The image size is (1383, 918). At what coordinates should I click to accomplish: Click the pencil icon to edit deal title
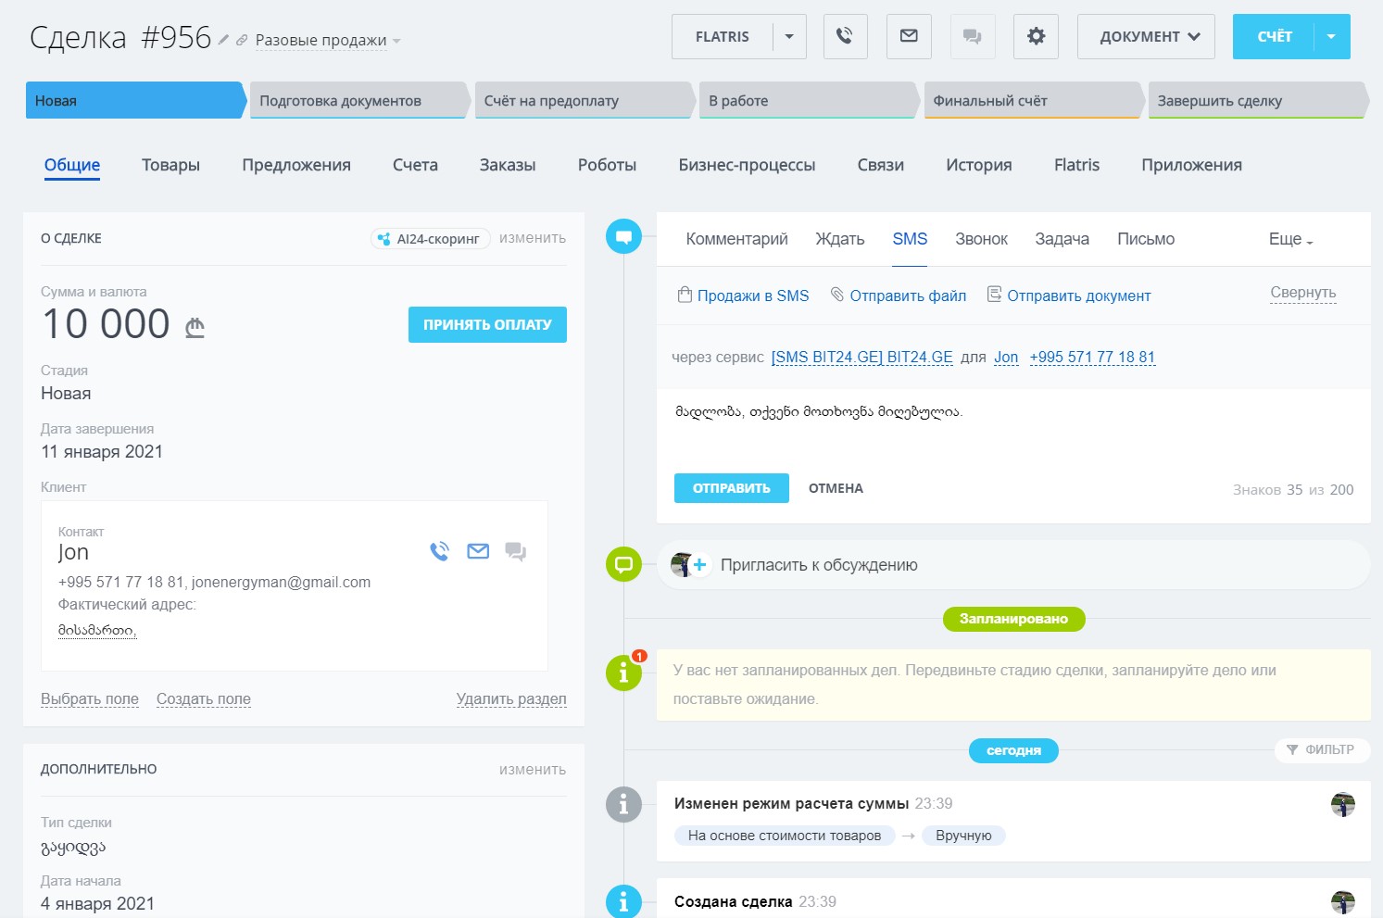[x=223, y=40]
